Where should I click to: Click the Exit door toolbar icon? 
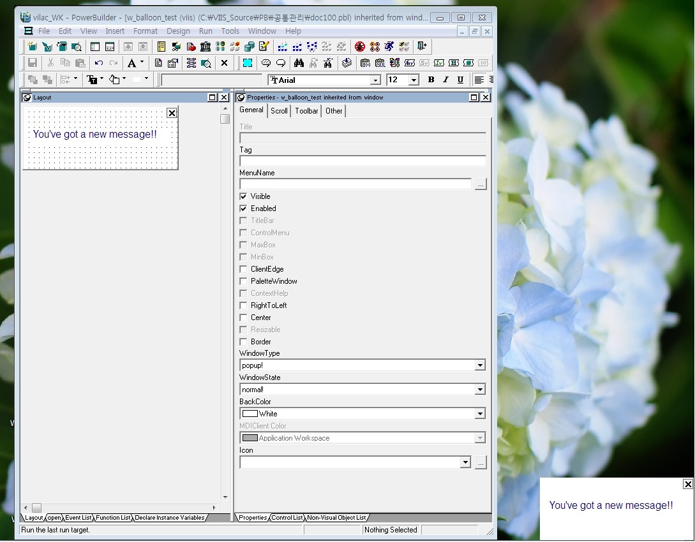point(421,47)
